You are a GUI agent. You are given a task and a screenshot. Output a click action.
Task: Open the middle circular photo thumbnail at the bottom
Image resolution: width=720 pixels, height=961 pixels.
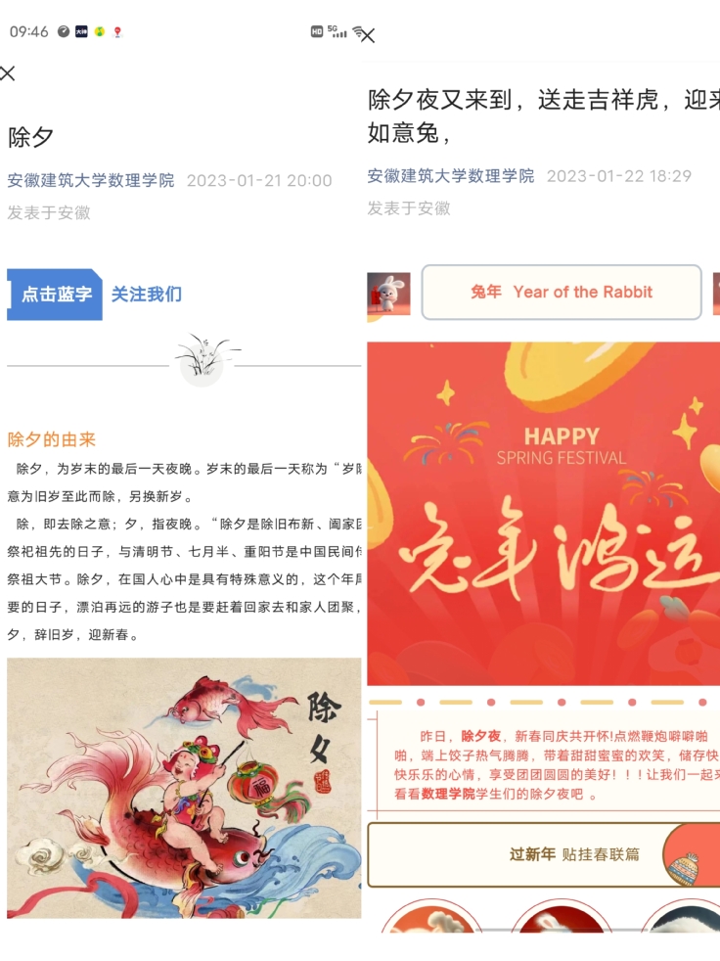click(x=562, y=918)
